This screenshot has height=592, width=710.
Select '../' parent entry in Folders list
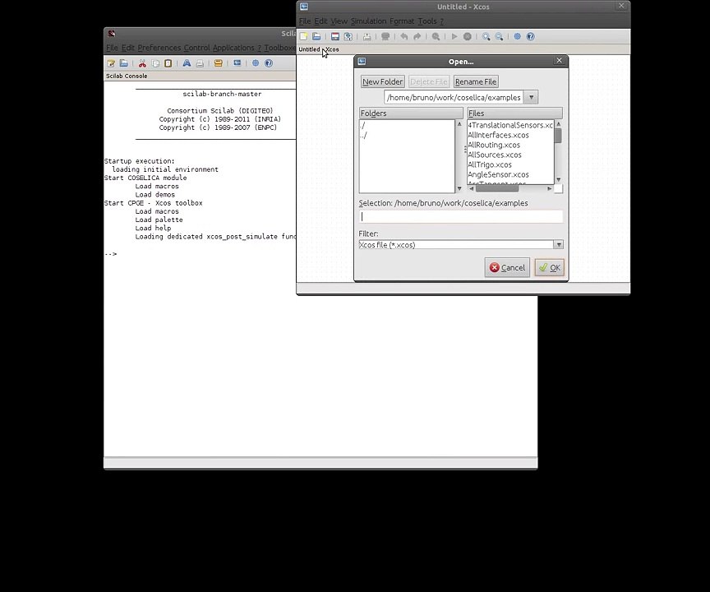[363, 136]
